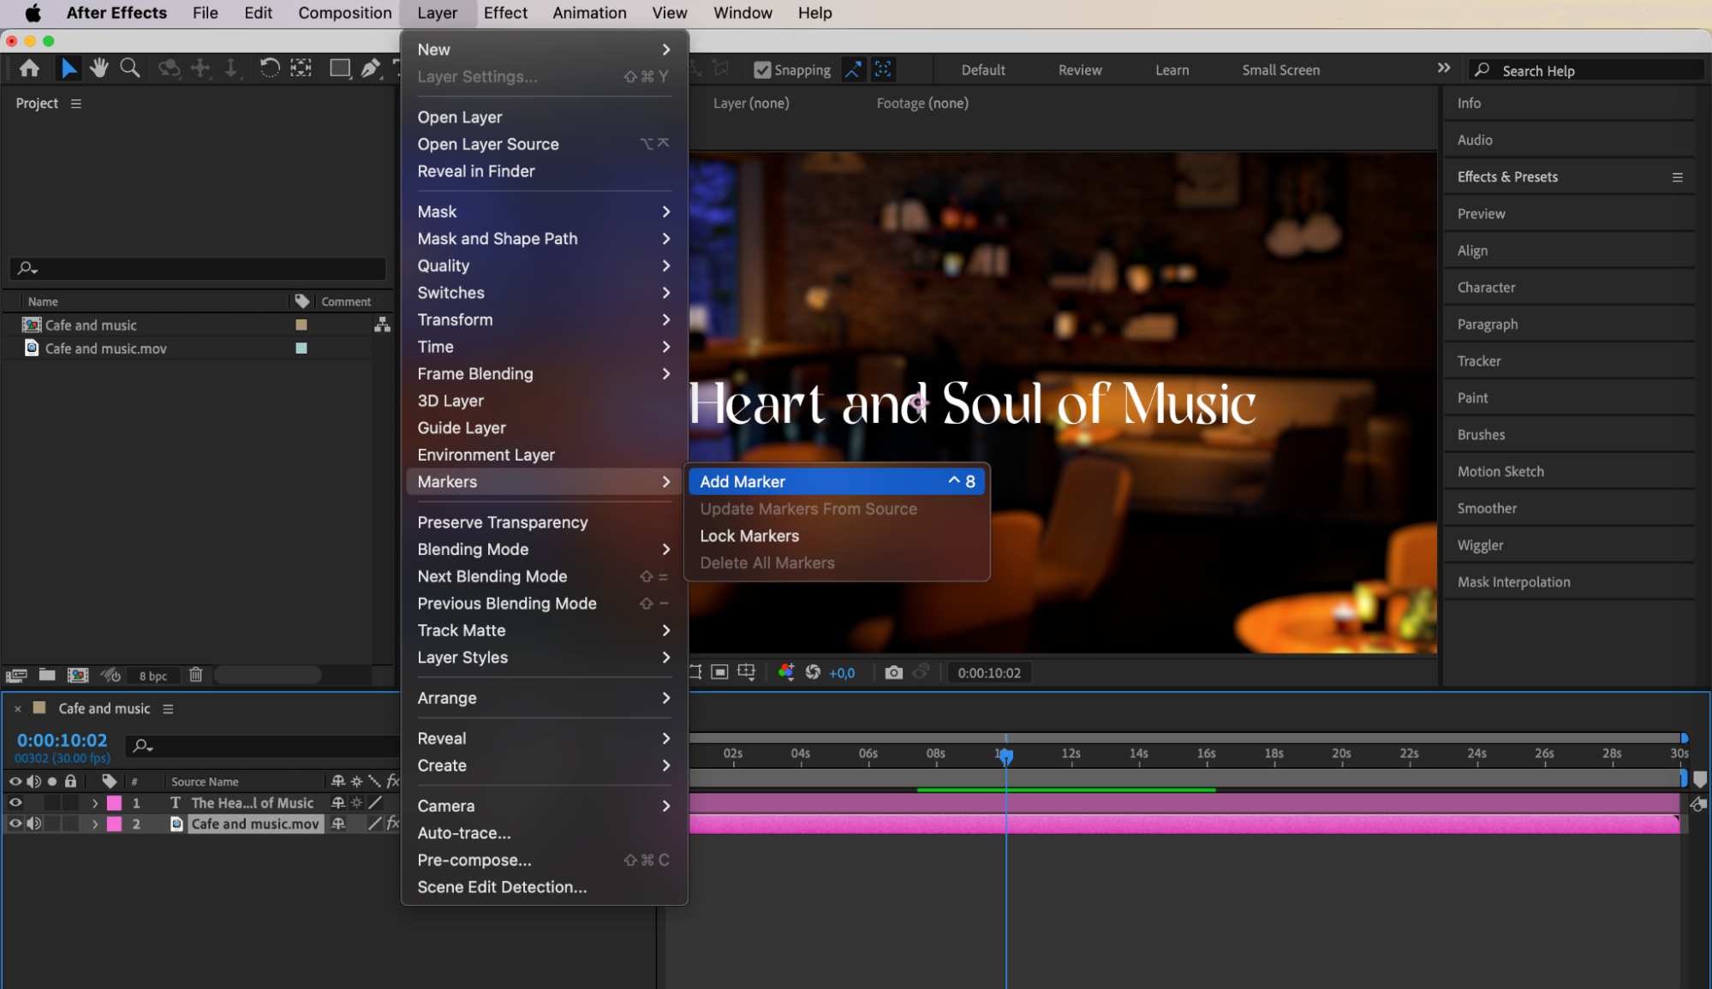This screenshot has width=1712, height=989.
Task: Click the take snapshot camera icon
Action: pos(893,673)
